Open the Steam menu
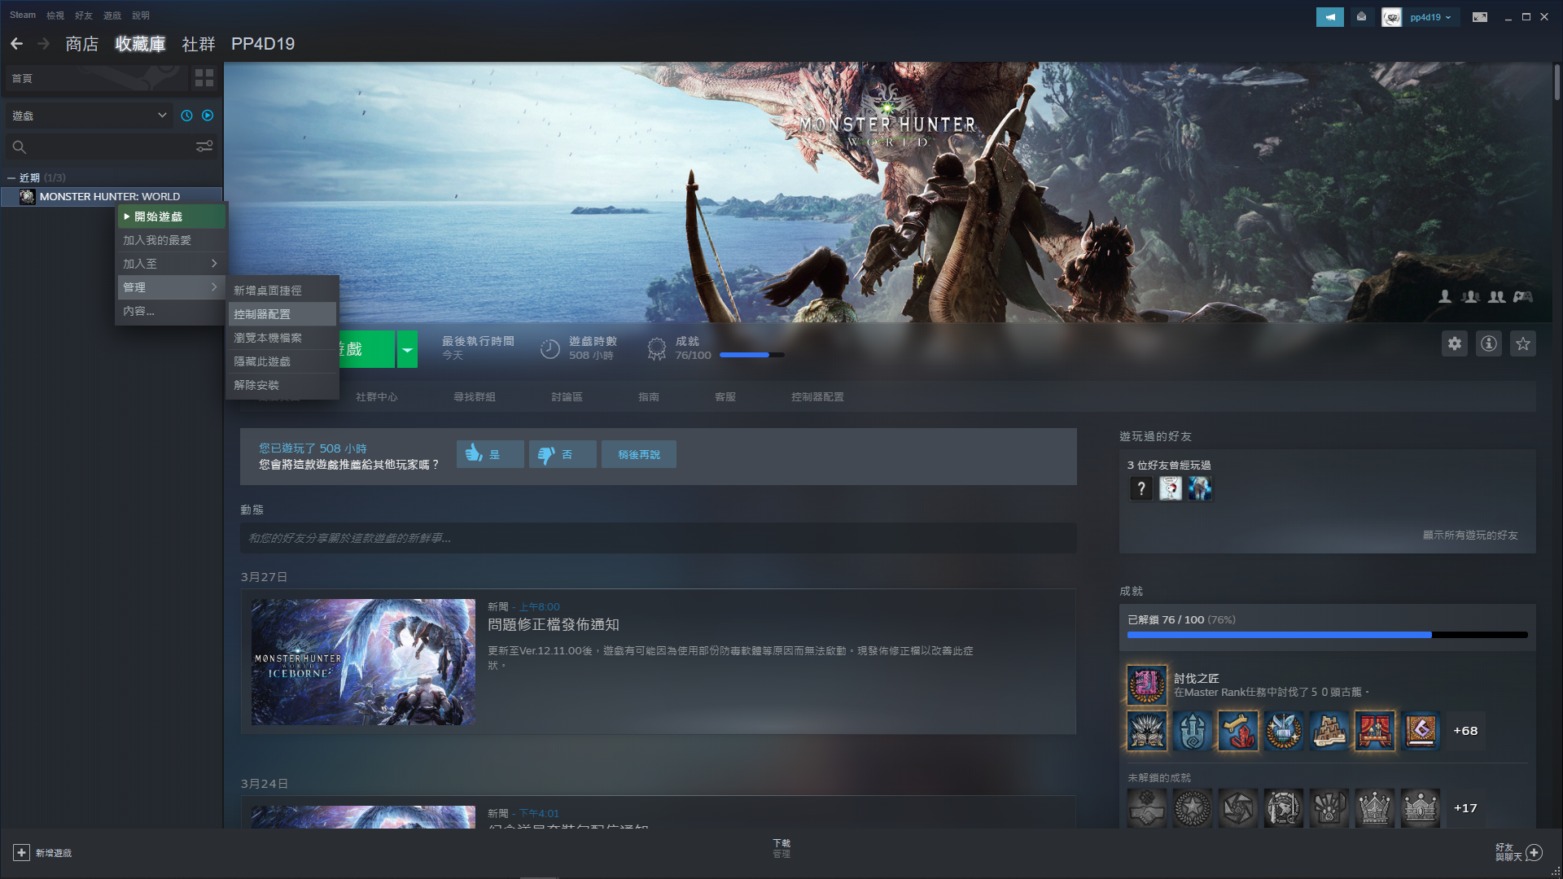Image resolution: width=1563 pixels, height=879 pixels. click(x=23, y=15)
